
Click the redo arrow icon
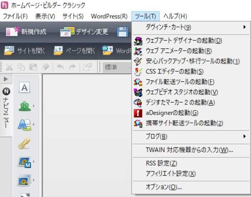(72, 67)
